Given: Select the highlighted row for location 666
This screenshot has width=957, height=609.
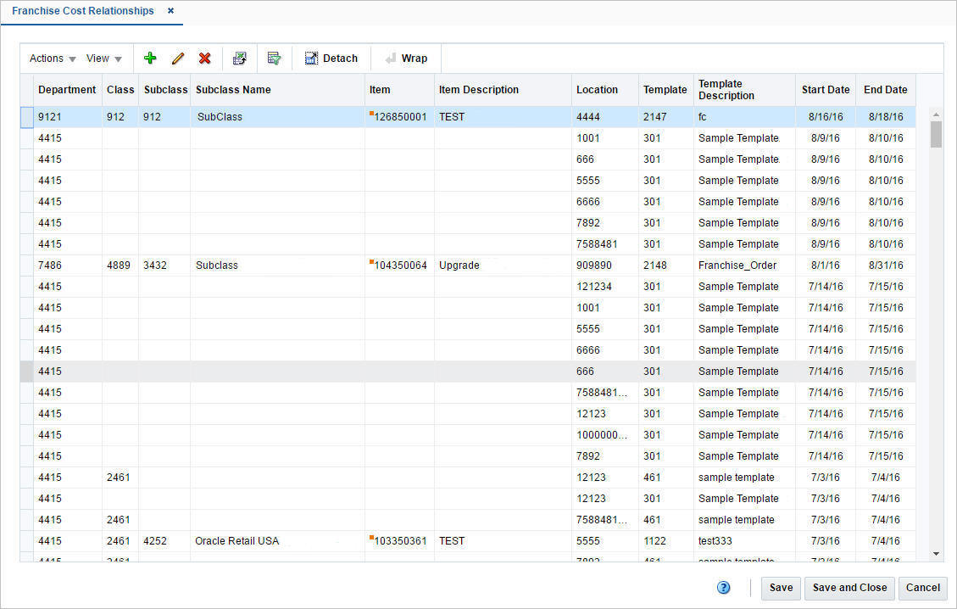Looking at the screenshot, I should pos(339,371).
